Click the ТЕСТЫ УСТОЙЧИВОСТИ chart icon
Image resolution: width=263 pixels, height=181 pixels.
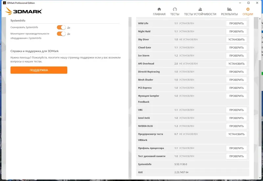[200, 9]
